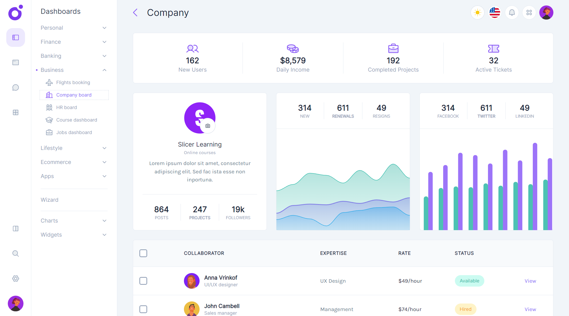Image resolution: width=569 pixels, height=316 pixels.
Task: Open the Jobs dashboard
Action: pyautogui.click(x=74, y=132)
